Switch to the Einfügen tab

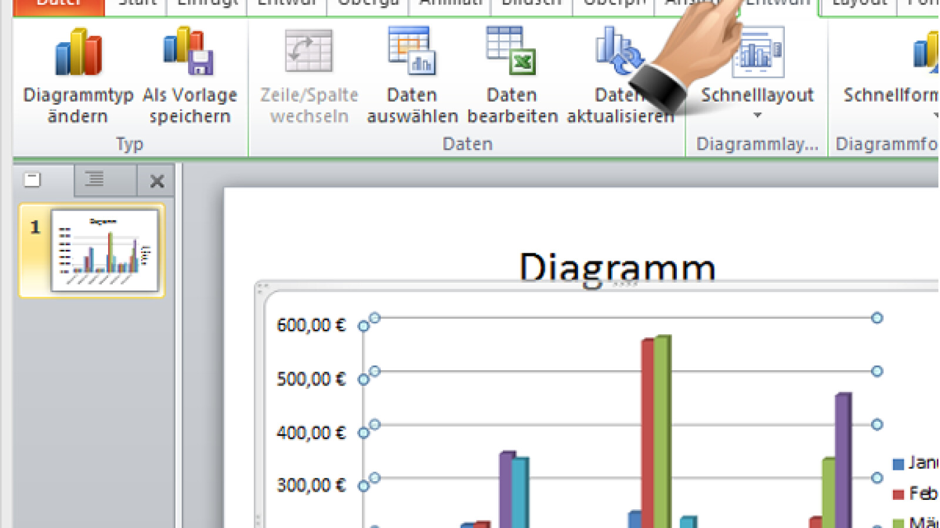point(206,3)
